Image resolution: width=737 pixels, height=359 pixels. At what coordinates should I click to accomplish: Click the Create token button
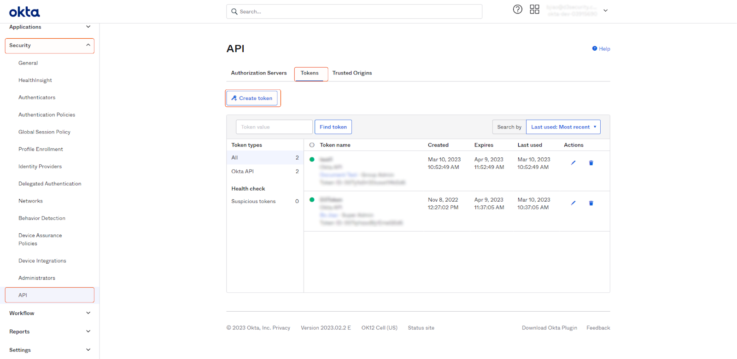252,98
